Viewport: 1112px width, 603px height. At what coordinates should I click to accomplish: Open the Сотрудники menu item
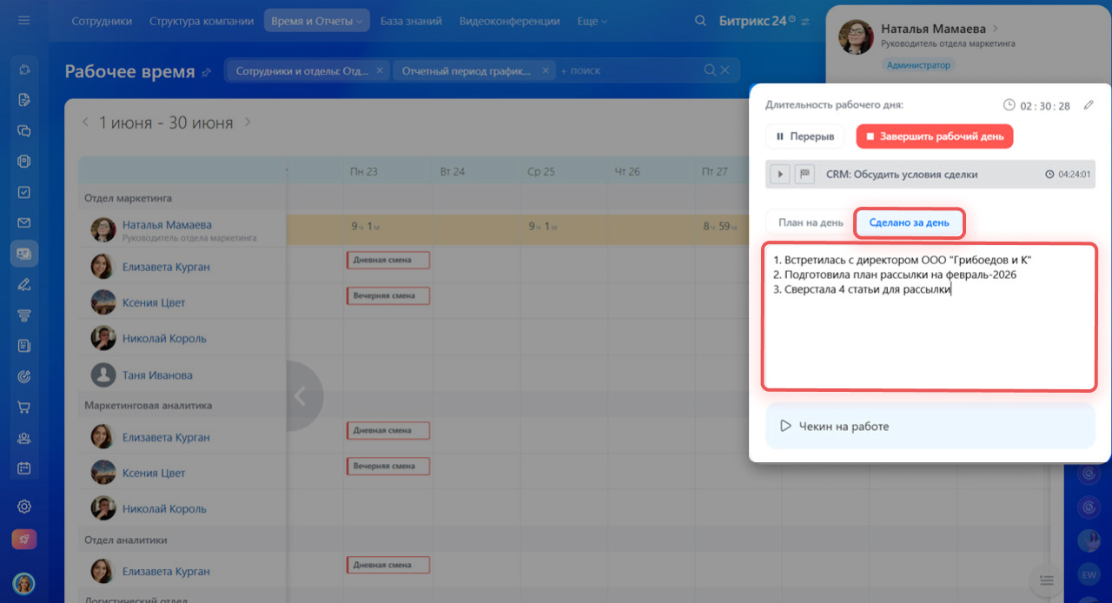click(x=102, y=21)
